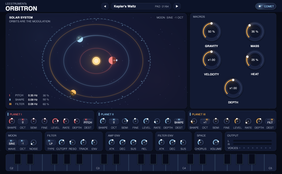Click Planet III octave +1 stepper
This screenshot has width=282, height=174.
point(205,121)
